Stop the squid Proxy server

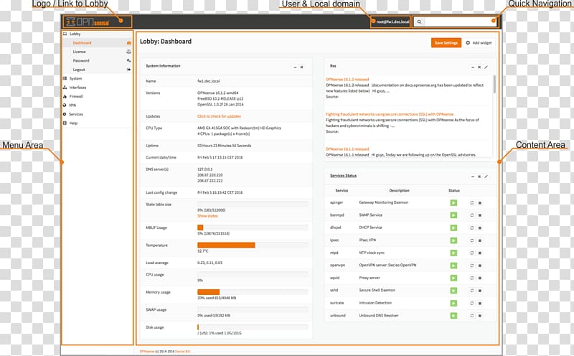480,278
